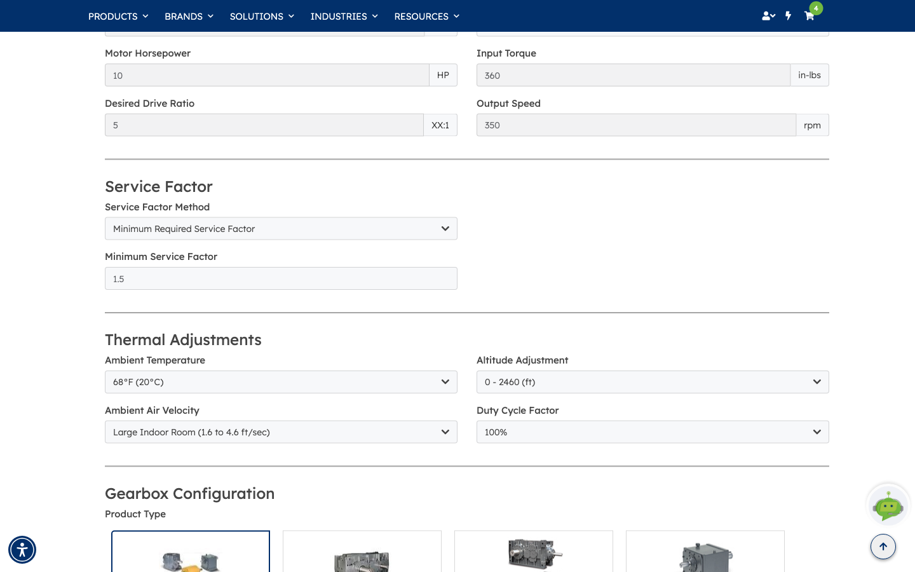Screen dimensions: 915x572
Task: Click the Motor Horsepower input field
Action: pos(267,75)
